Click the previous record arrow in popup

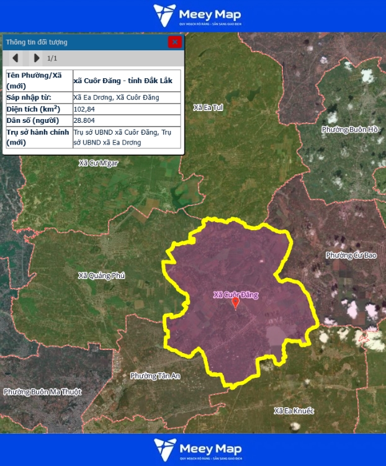tap(16, 58)
